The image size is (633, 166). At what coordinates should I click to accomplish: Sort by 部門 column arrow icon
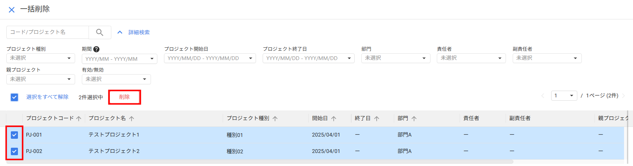click(x=414, y=119)
